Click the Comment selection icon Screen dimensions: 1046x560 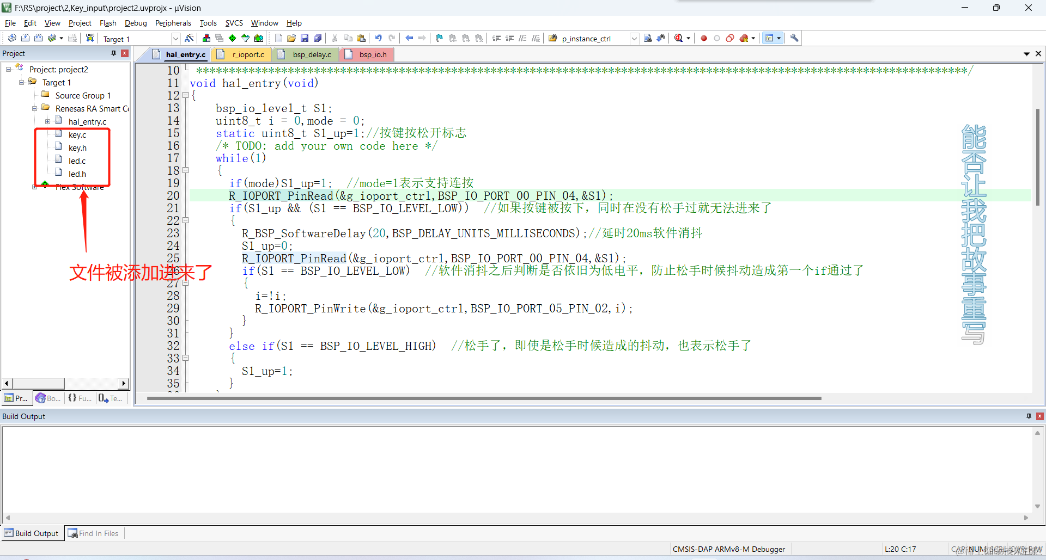(x=522, y=38)
